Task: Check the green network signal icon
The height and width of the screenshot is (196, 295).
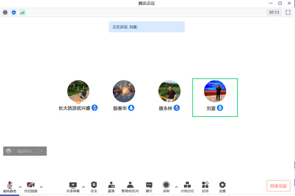Action: 22,13
